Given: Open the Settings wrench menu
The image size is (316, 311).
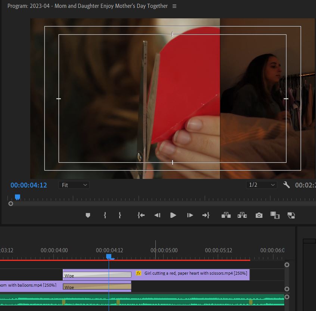Looking at the screenshot, I should [x=286, y=185].
